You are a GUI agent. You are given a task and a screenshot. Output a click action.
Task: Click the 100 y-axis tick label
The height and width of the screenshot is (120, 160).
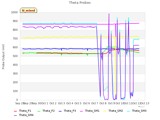coord(15,91)
